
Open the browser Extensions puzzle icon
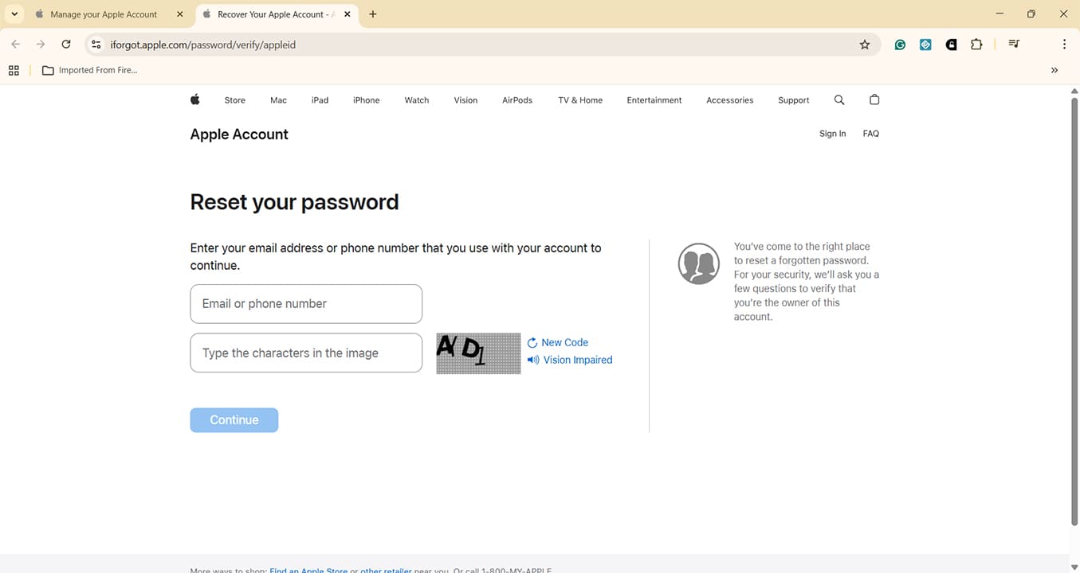click(976, 45)
